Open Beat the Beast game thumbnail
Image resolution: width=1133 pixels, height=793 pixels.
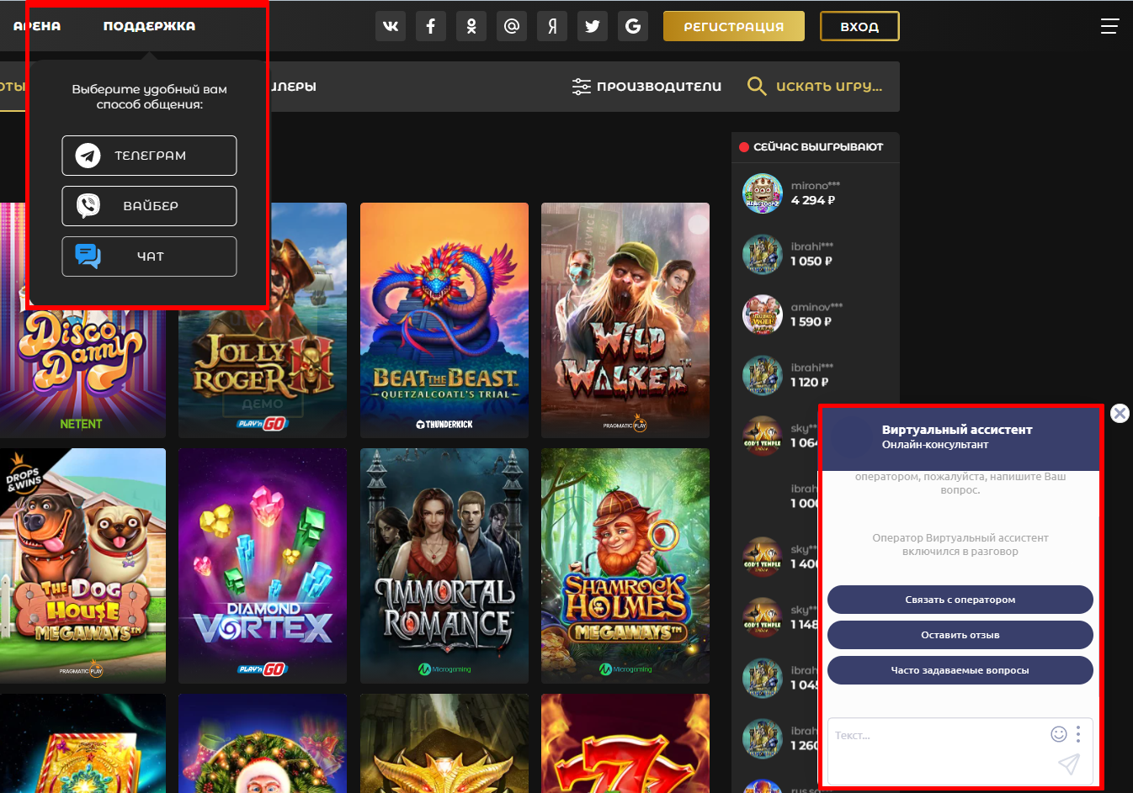pos(444,320)
